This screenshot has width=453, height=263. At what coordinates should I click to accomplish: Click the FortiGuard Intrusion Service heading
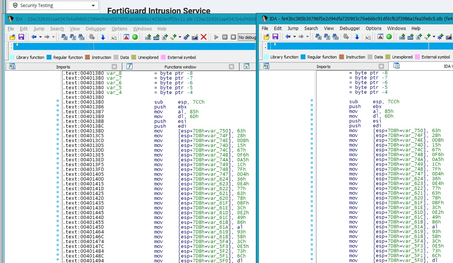click(x=159, y=11)
